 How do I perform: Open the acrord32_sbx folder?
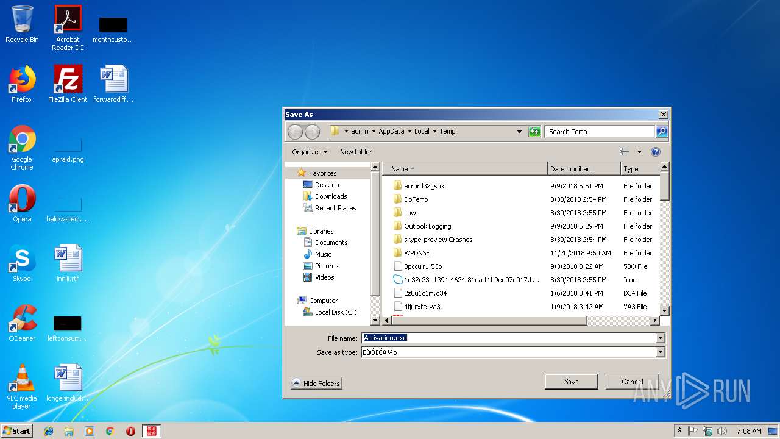pyautogui.click(x=424, y=186)
